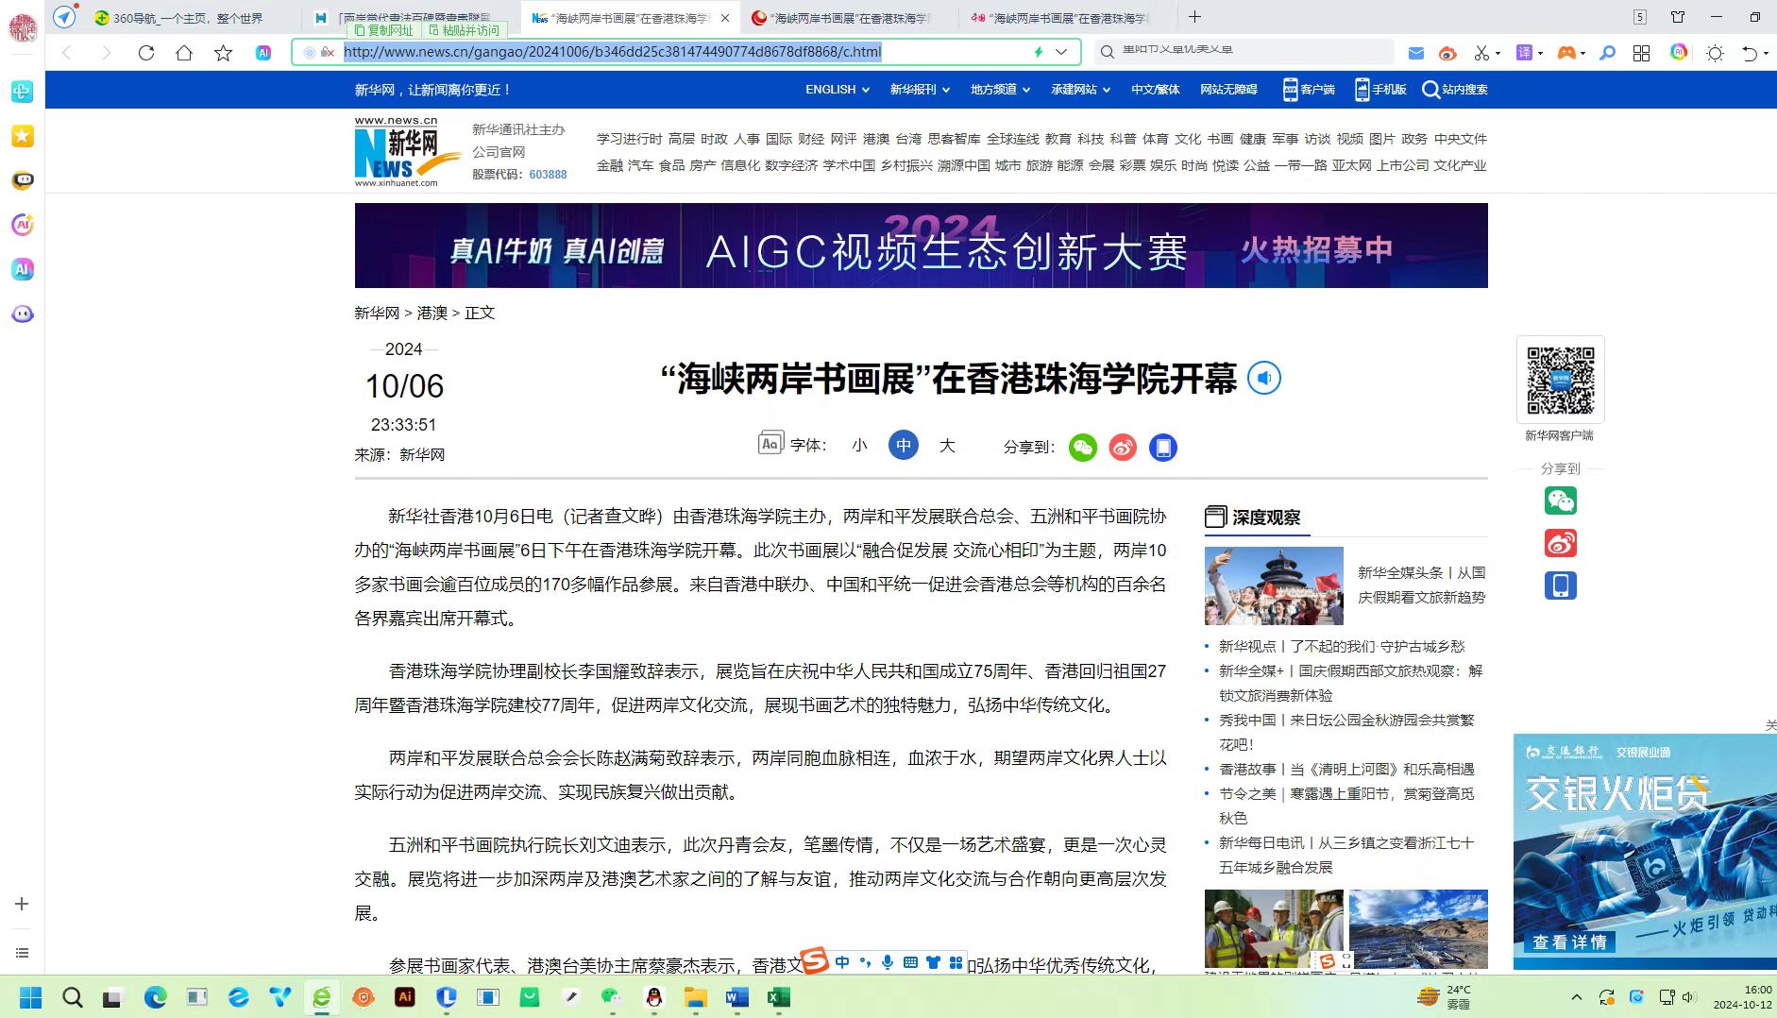The image size is (1777, 1018).
Task: Open the 手机版 mobile version icon
Action: 1362,90
